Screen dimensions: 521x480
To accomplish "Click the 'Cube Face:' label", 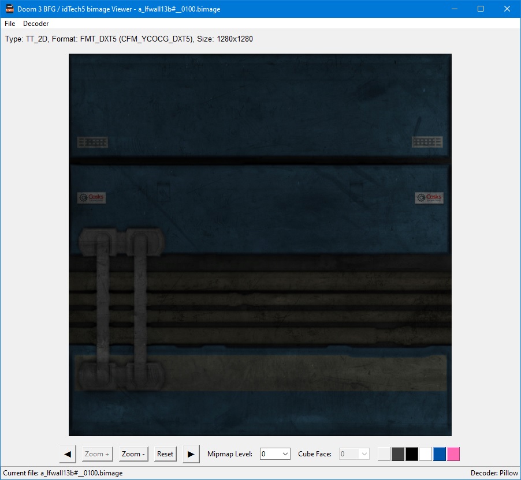I will pyautogui.click(x=315, y=454).
